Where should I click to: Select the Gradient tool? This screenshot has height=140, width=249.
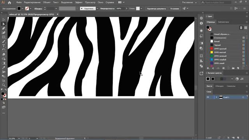4,63
